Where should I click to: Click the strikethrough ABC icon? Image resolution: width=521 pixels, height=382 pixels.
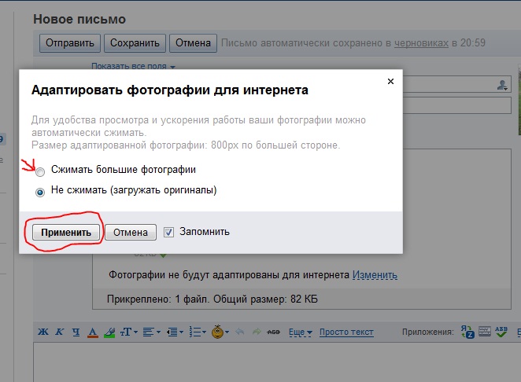click(275, 332)
